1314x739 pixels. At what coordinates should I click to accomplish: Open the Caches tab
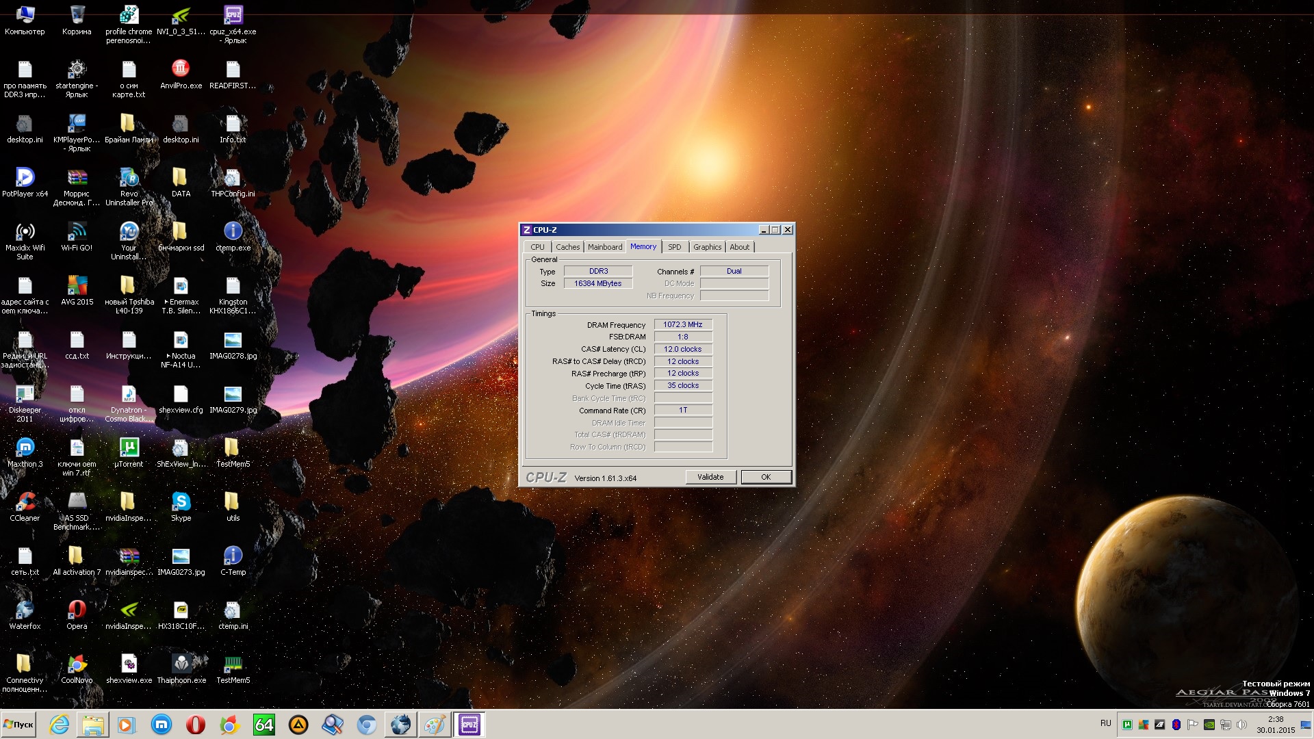pyautogui.click(x=567, y=247)
